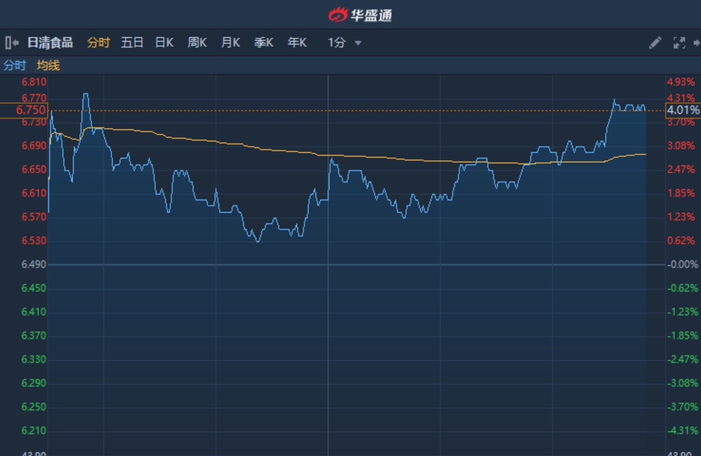Enter fullscreen chart mode
701x456 pixels.
point(679,43)
